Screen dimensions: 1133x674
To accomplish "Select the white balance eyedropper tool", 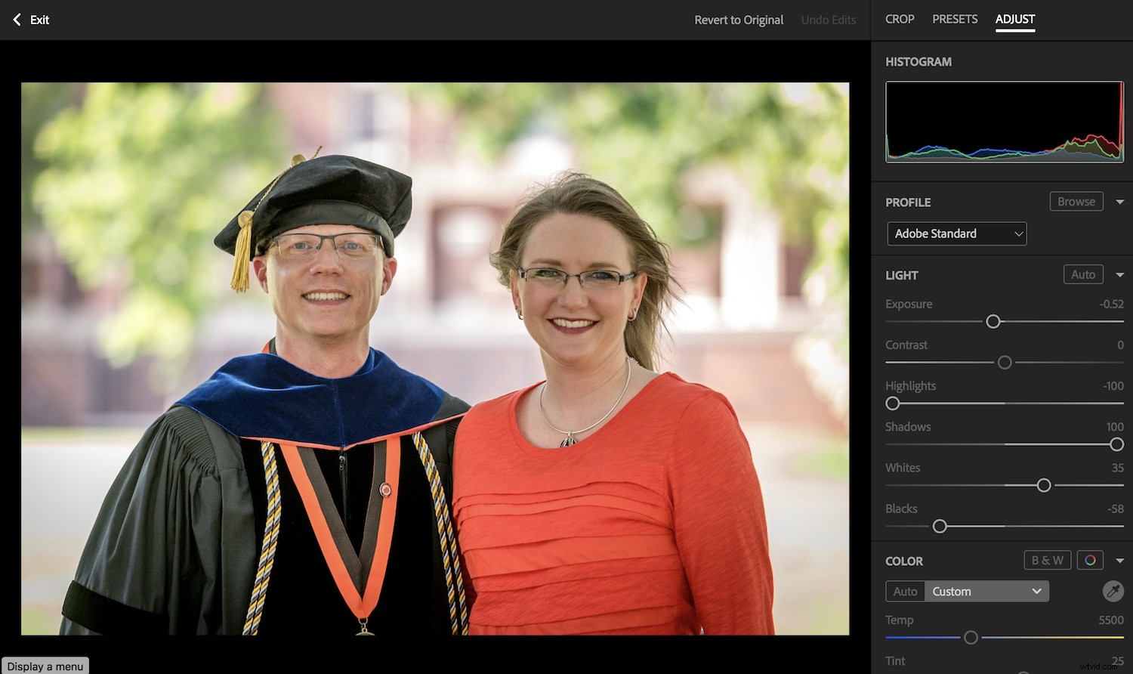I will (1112, 591).
